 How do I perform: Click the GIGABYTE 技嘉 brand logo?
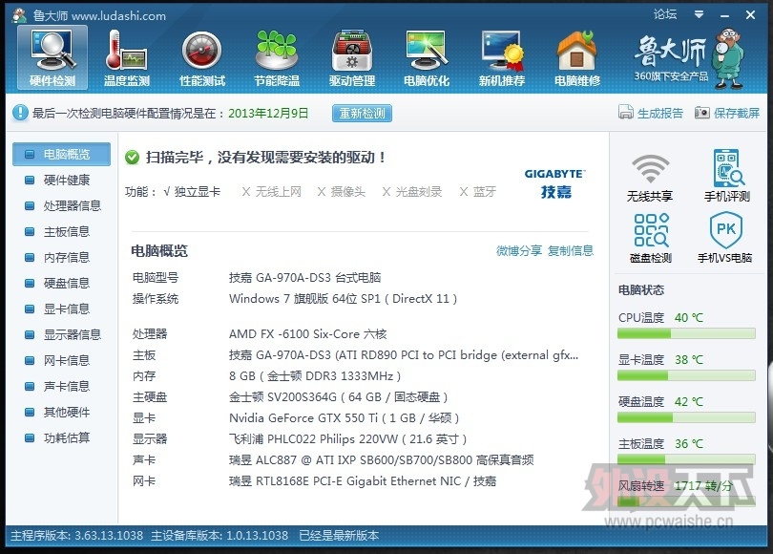click(x=555, y=183)
